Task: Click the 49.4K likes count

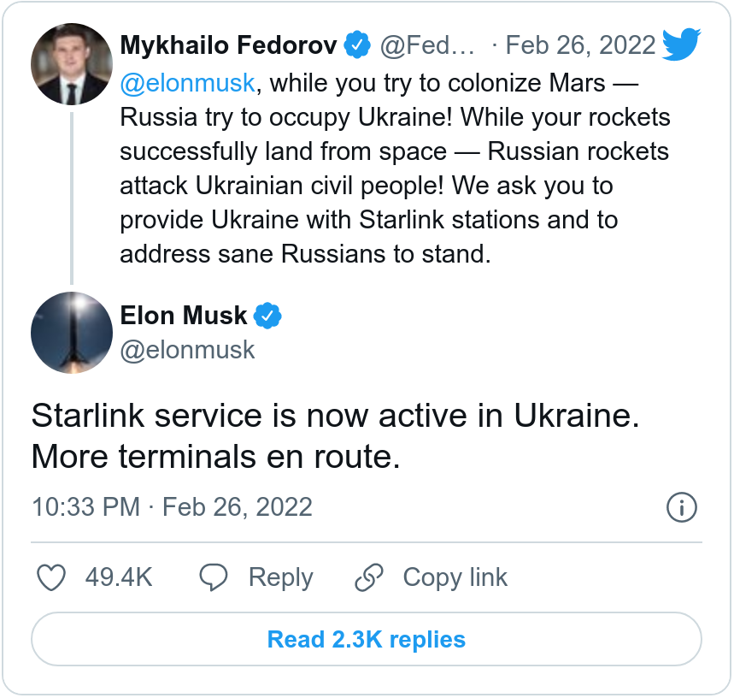Action: (x=119, y=578)
